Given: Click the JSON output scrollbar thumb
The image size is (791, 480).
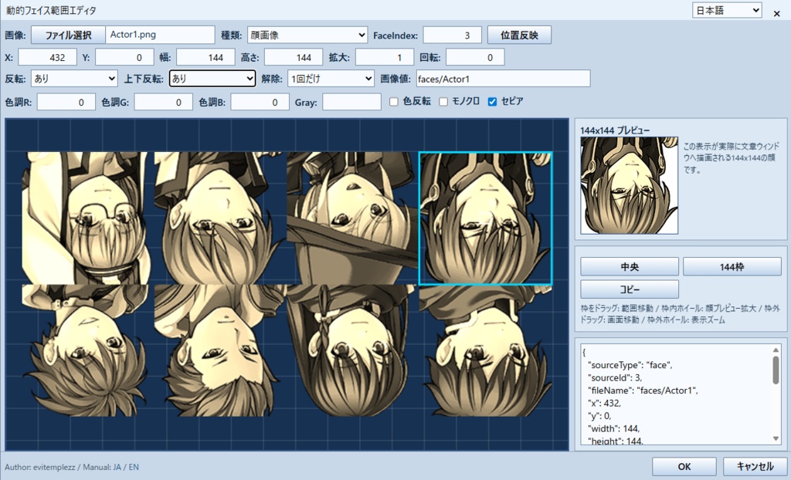Looking at the screenshot, I should 776,370.
